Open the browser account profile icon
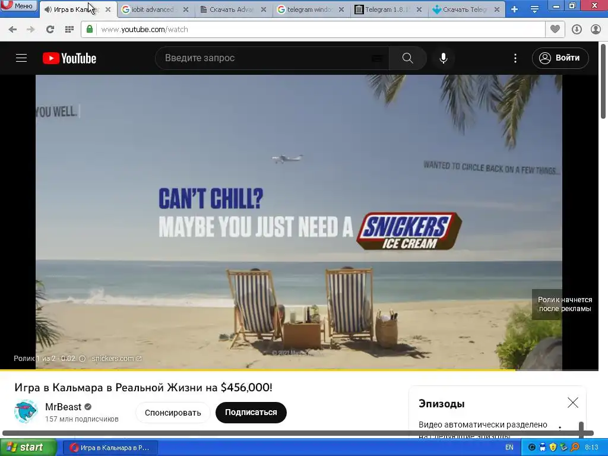Screen dimensions: 608x456 [596, 30]
